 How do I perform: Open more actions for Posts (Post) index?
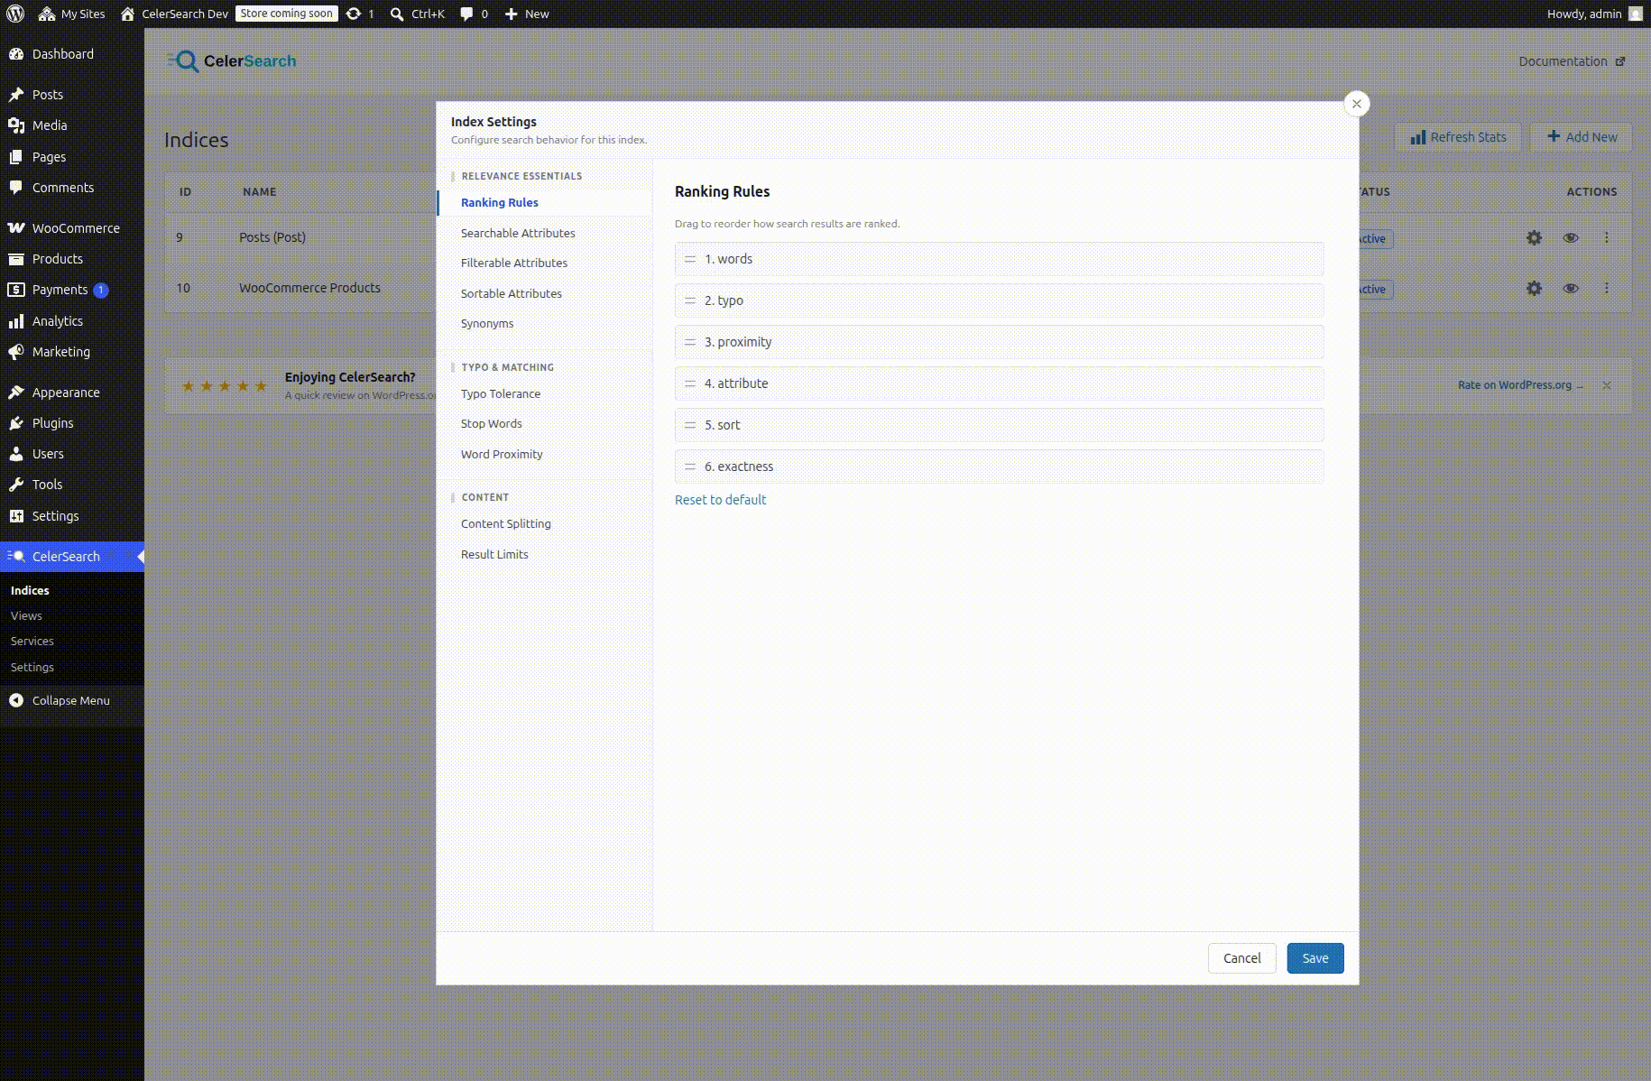[x=1607, y=238]
